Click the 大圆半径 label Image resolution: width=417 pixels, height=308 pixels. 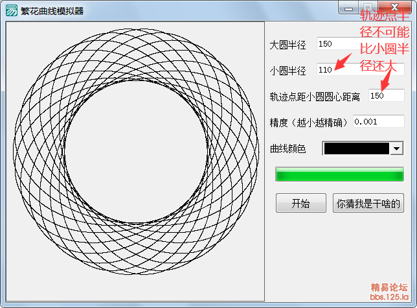point(287,45)
